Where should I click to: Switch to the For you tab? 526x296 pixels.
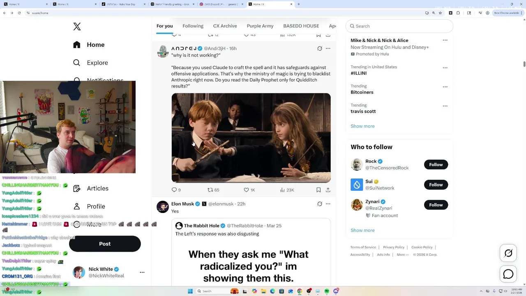pyautogui.click(x=164, y=26)
